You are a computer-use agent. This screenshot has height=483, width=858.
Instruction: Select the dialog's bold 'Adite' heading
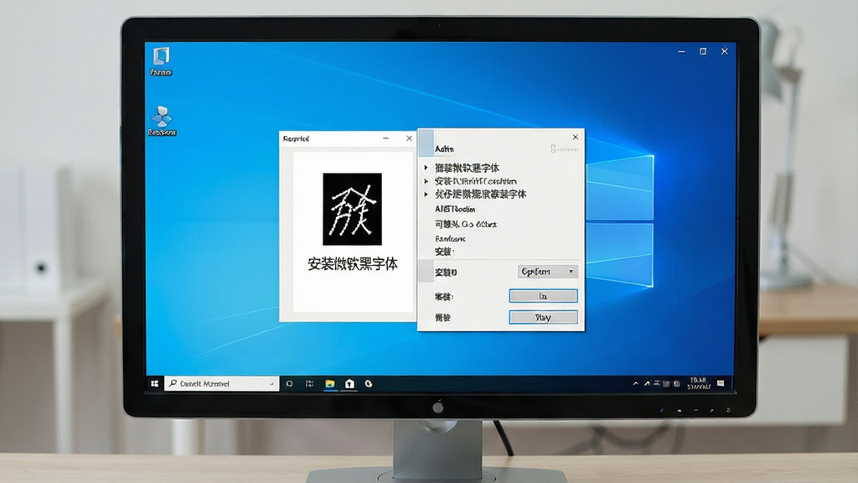444,149
